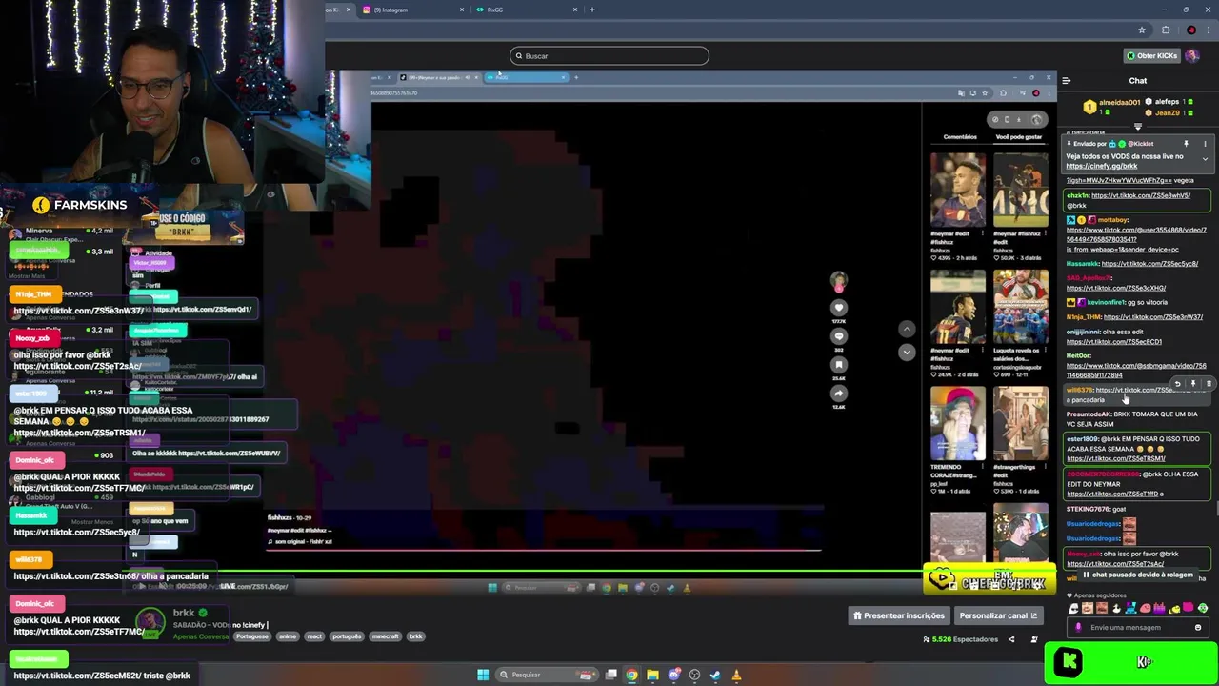Click the 5.526 Espectadores viewer count

[x=961, y=639]
